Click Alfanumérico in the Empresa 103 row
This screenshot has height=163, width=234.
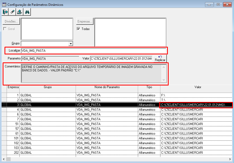(149, 148)
